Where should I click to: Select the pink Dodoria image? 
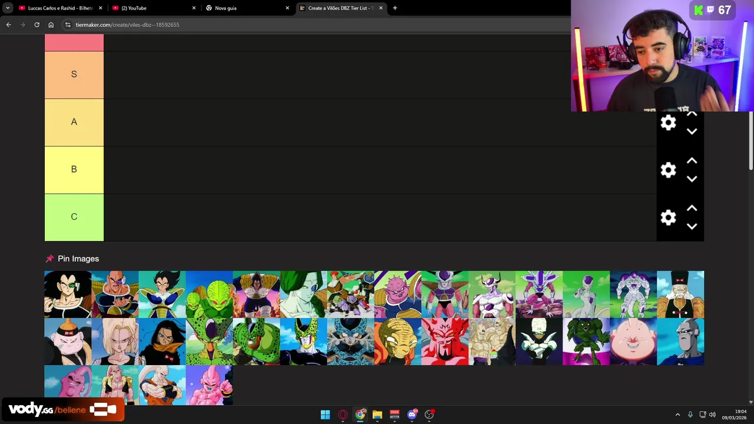(398, 294)
